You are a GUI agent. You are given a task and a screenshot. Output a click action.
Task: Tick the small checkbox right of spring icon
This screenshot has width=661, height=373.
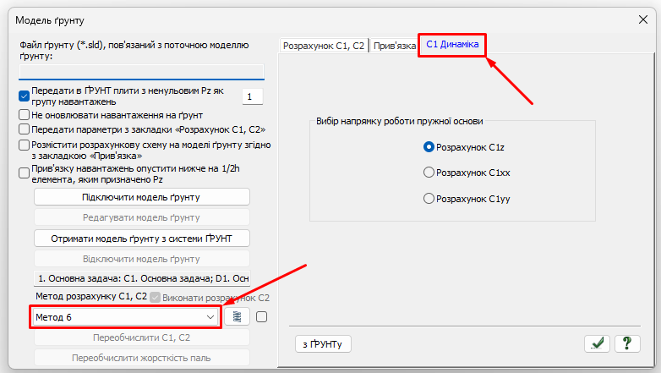(262, 316)
